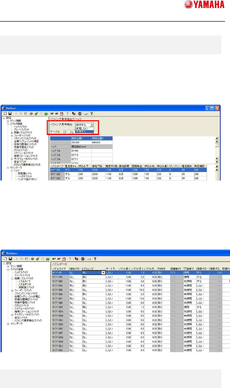Click Save floppy icon in バフィング異常検出スペック window
The height and width of the screenshot is (388, 230).
(10, 114)
